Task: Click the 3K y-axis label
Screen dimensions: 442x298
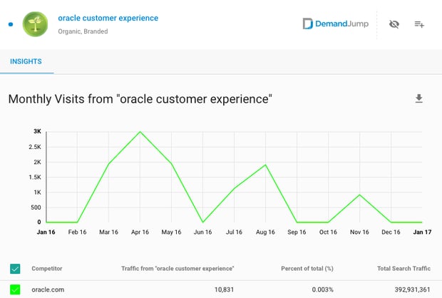Action: [x=37, y=131]
